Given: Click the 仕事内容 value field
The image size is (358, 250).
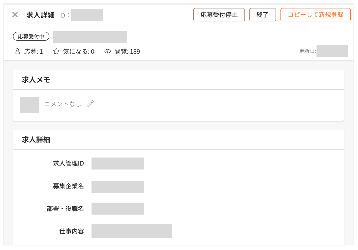Looking at the screenshot, I should point(132,231).
